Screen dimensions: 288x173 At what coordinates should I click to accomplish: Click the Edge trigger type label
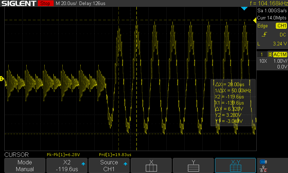pyautogui.click(x=262, y=26)
